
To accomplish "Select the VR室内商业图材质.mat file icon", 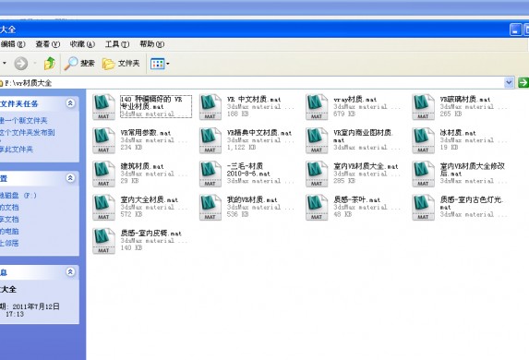I will [x=317, y=140].
